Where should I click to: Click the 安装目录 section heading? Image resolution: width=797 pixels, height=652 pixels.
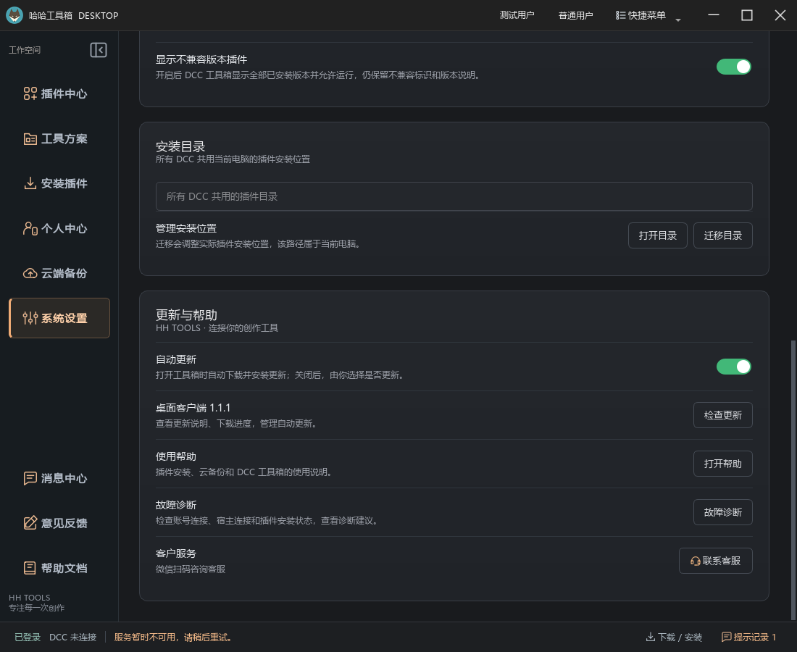(x=180, y=146)
